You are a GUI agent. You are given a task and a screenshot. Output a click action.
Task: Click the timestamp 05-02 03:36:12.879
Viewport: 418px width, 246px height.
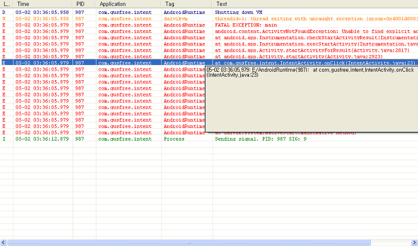[42, 139]
